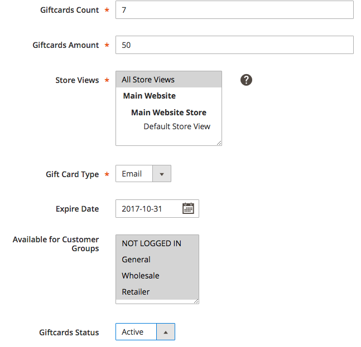Click the Customer Groups list resize handle
The height and width of the screenshot is (347, 361).
tap(196, 301)
